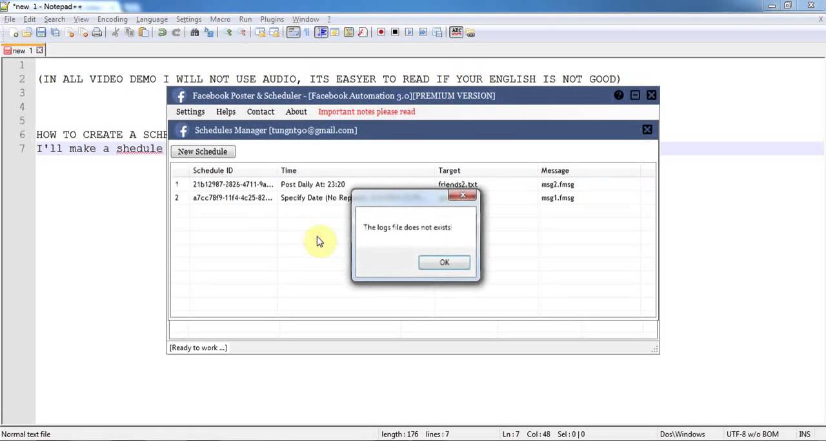This screenshot has height=441, width=826.
Task: Open the File menu in Notepad++
Action: (x=10, y=19)
